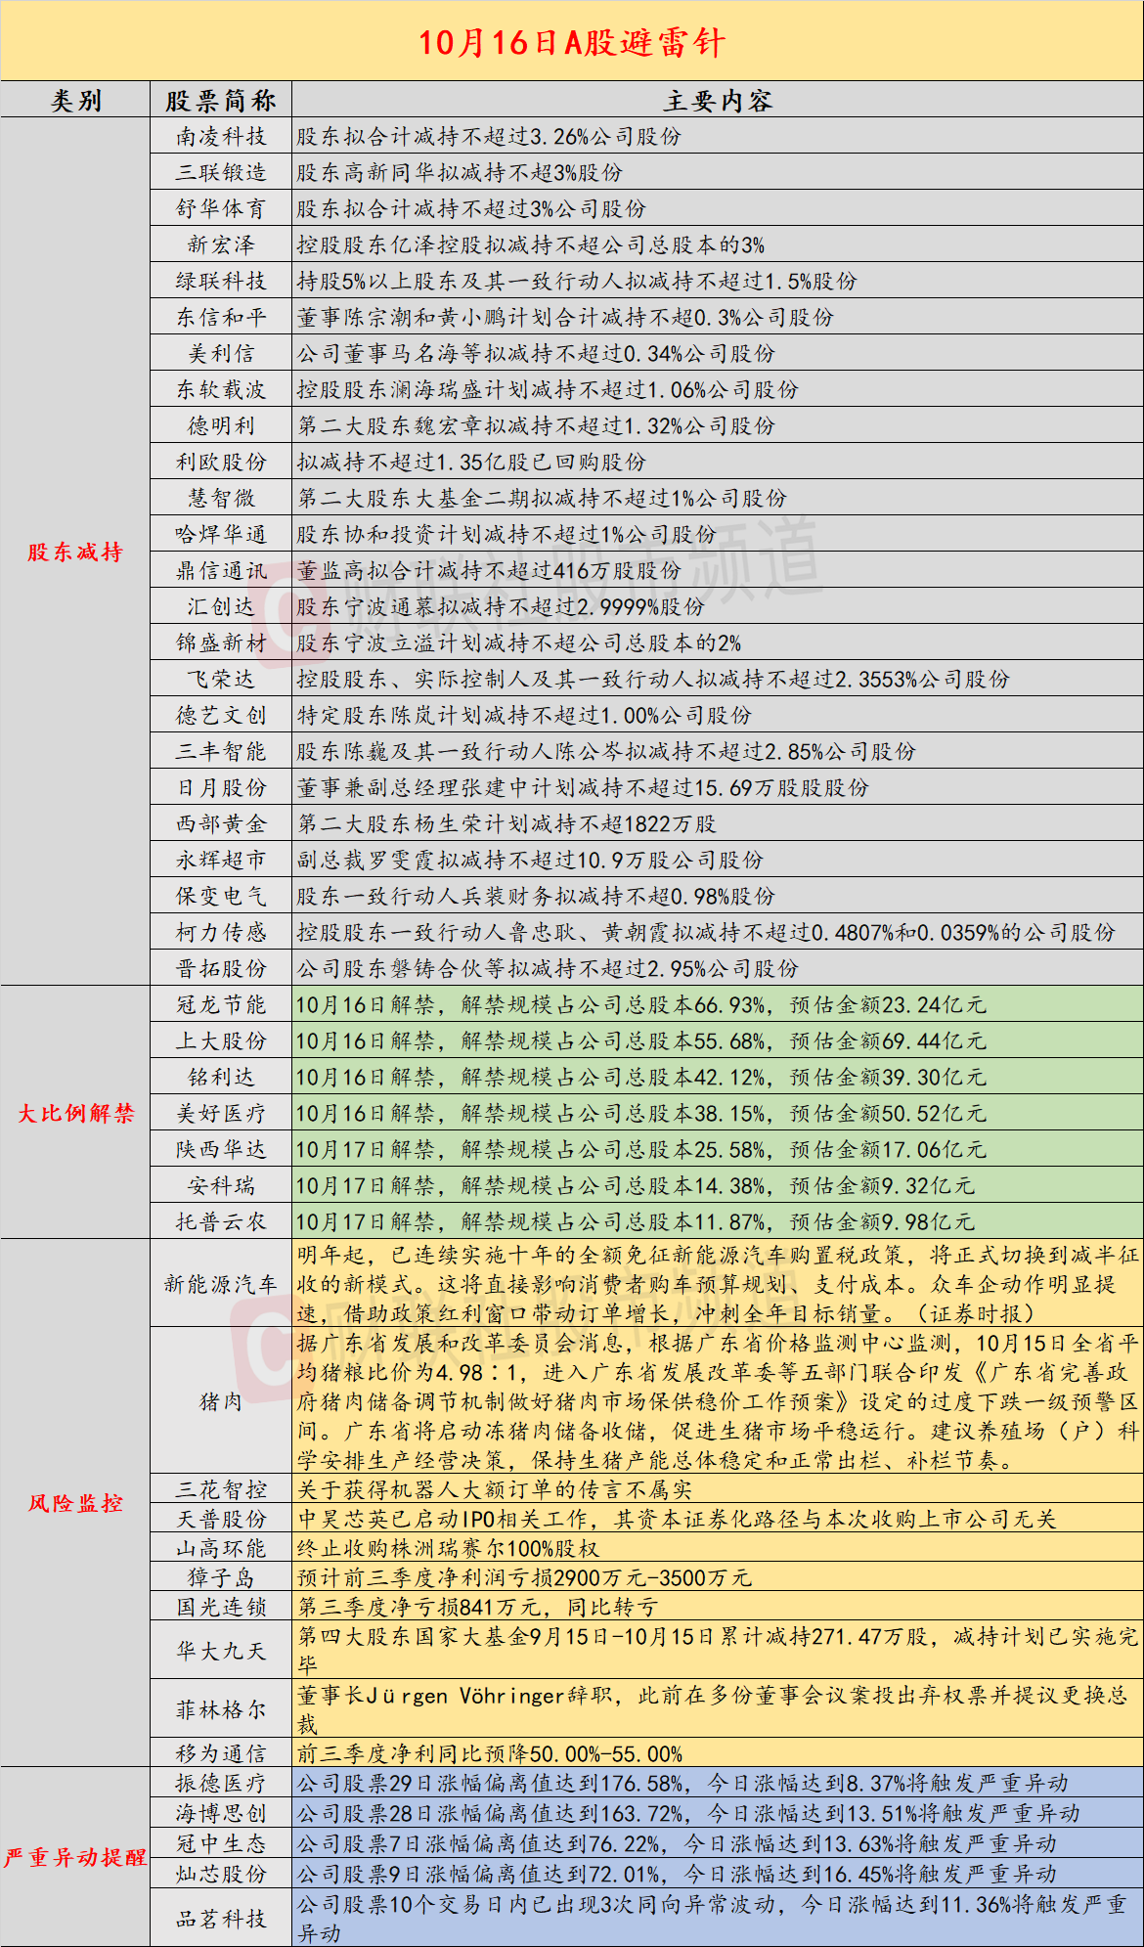Select stock name 汇创达
The height and width of the screenshot is (1947, 1144).
221,606
